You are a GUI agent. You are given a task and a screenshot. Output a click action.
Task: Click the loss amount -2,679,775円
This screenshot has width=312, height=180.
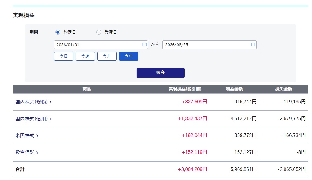(292, 119)
